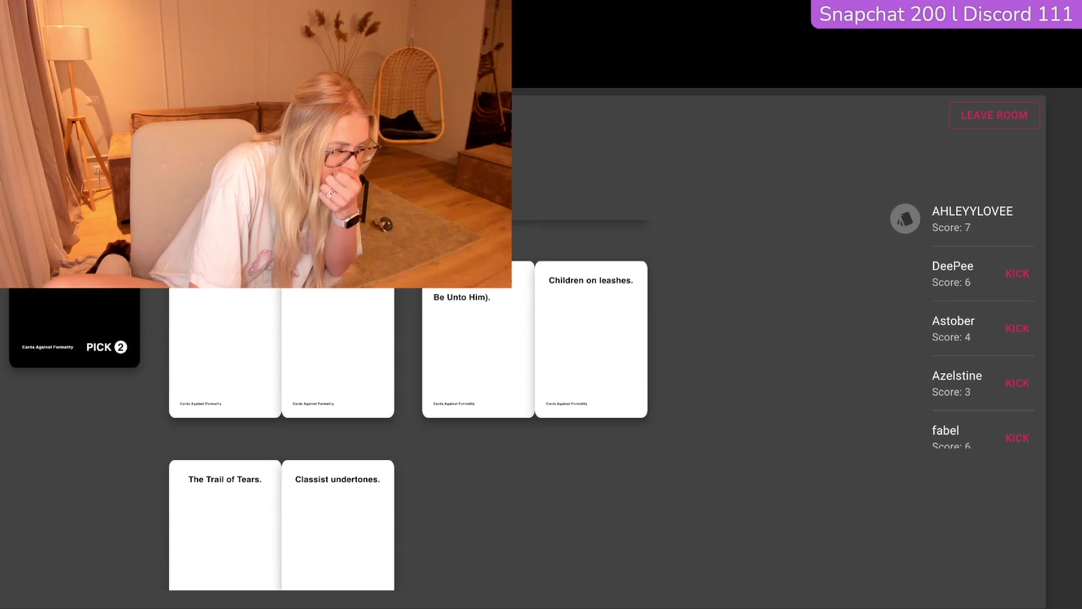
Task: Click the card czar icon beside AHLEYYLOVEE
Action: (x=905, y=219)
